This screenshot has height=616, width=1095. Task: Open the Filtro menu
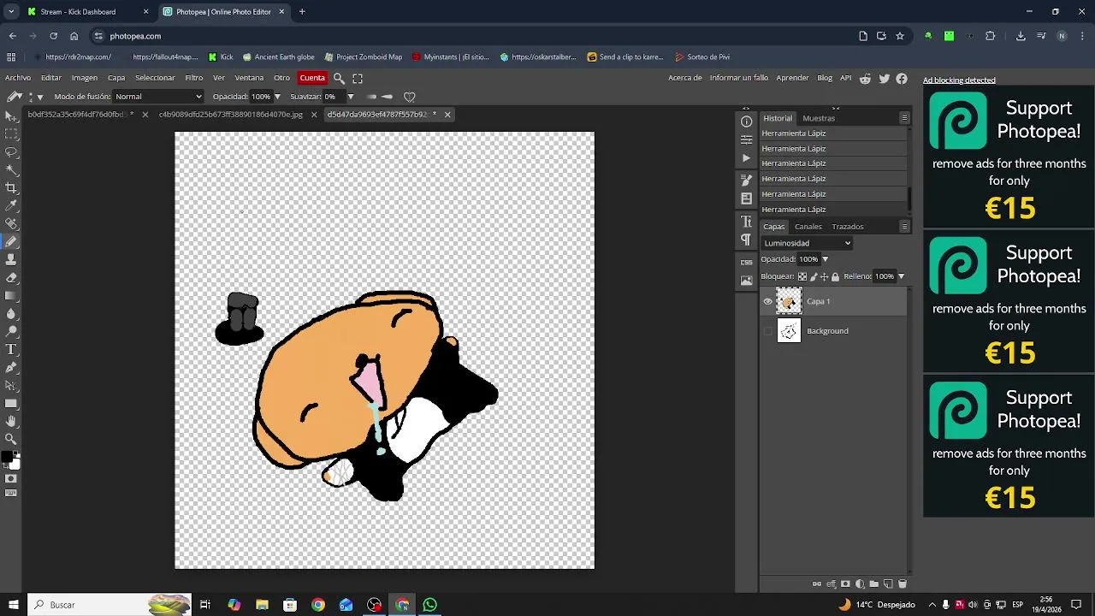[x=194, y=78]
